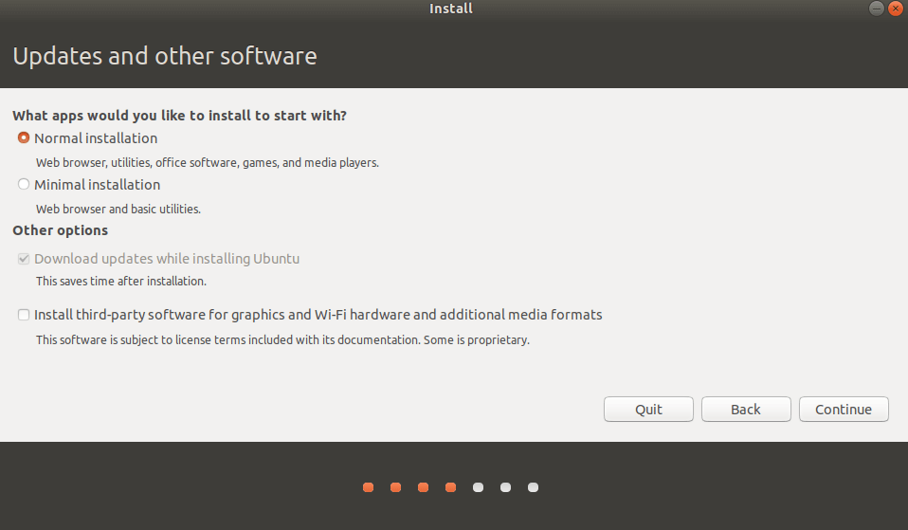The image size is (908, 530).
Task: Enable Install third-party software checkbox
Action: coord(23,315)
